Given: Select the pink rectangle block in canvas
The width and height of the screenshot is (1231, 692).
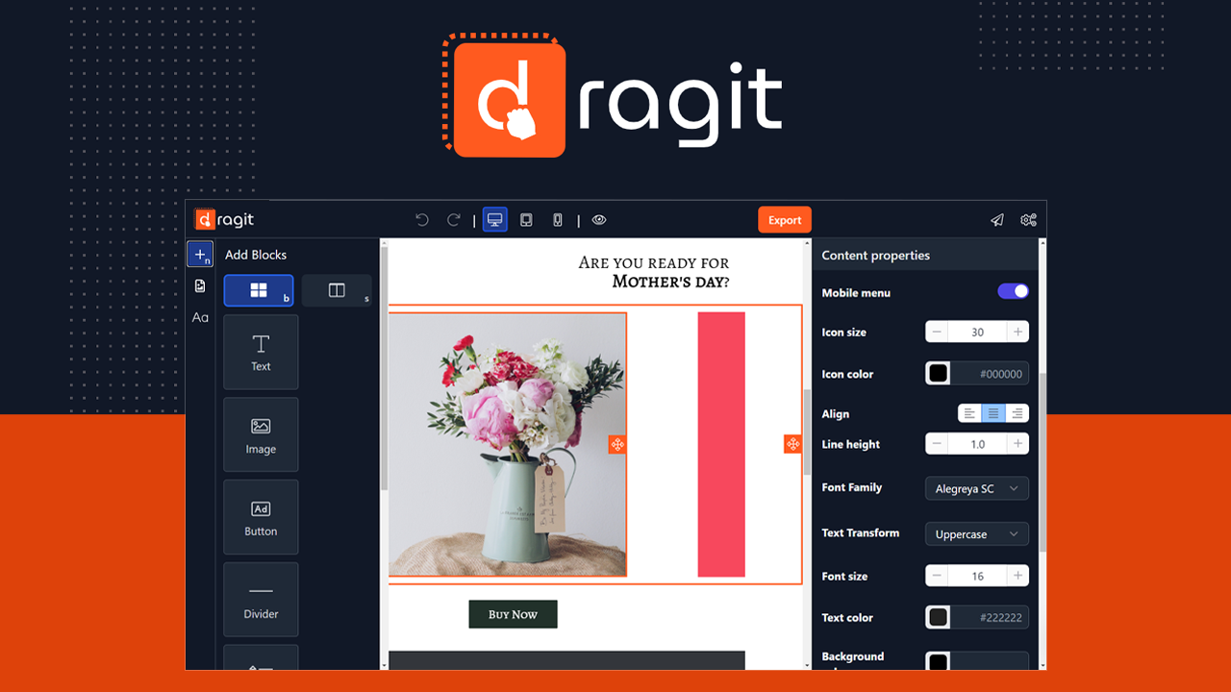Looking at the screenshot, I should click(721, 444).
